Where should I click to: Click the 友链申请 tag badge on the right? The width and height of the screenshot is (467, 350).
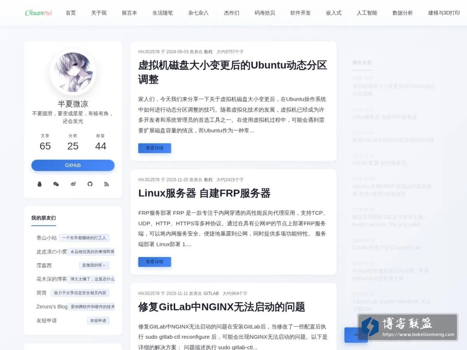coord(98,321)
